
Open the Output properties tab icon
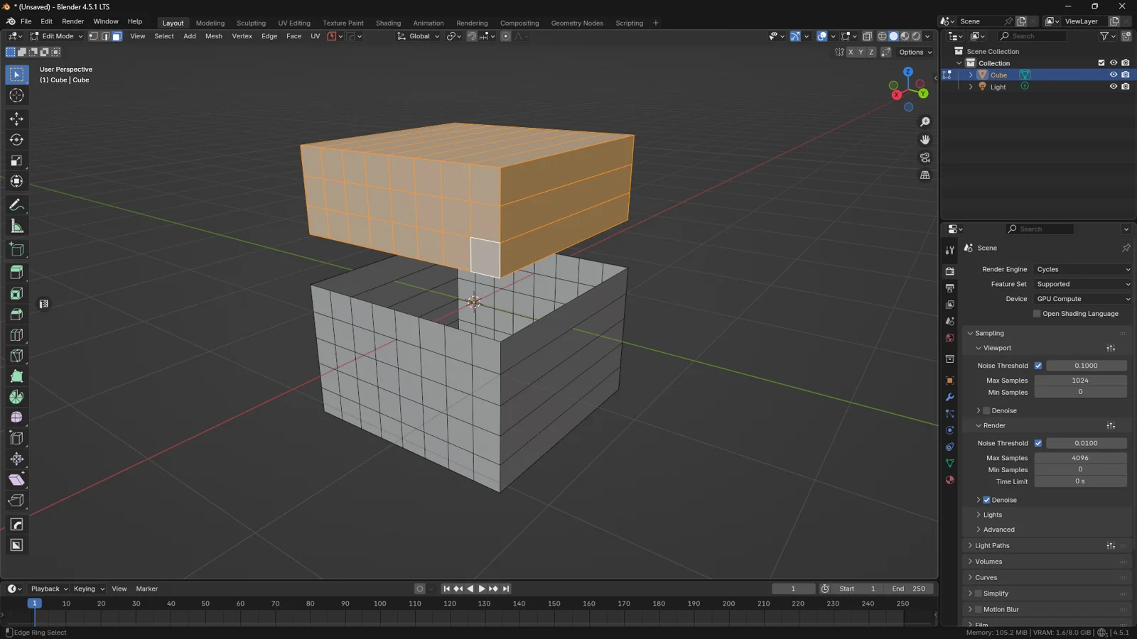(949, 288)
